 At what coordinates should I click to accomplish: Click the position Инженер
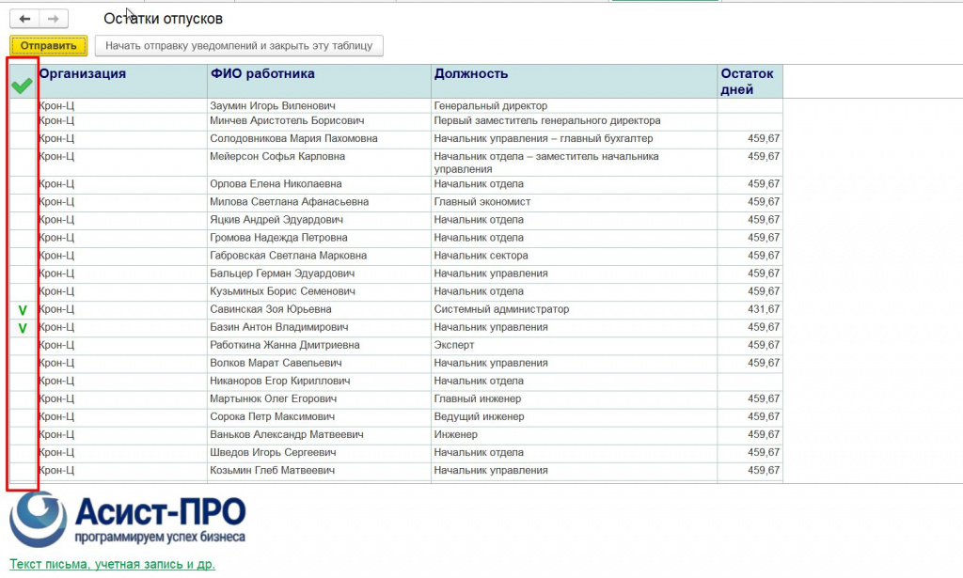455,434
